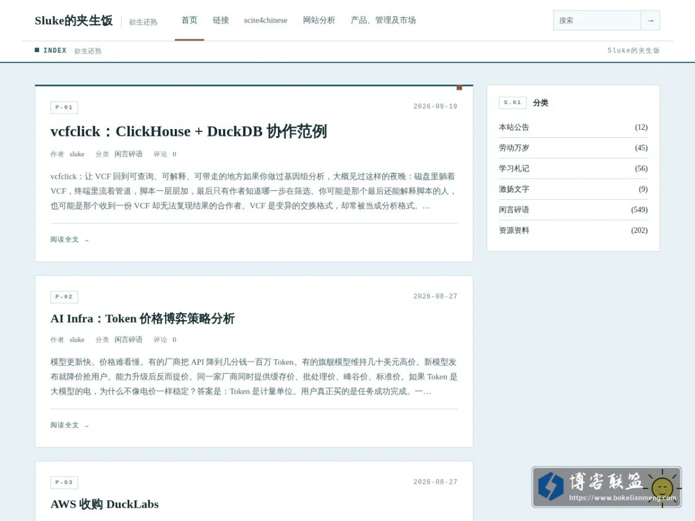Viewport: 695px width, 521px height.
Task: Click the P-01 post label
Action: pyautogui.click(x=64, y=108)
